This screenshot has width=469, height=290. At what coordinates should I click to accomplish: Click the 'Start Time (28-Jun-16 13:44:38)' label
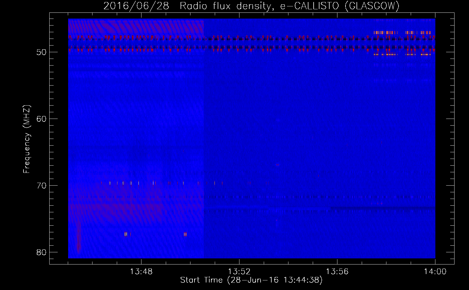(251, 280)
